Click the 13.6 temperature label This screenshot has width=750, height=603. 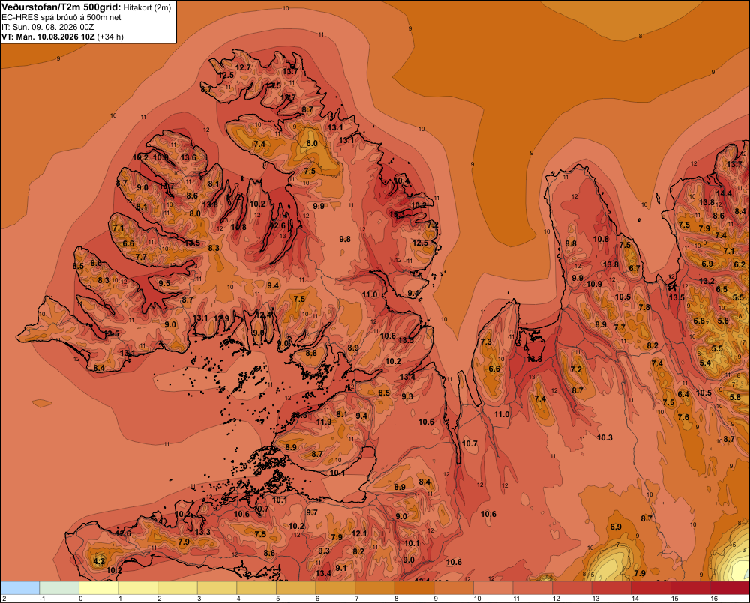pos(188,157)
